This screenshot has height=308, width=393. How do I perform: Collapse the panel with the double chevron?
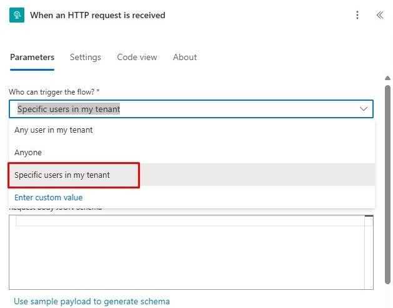click(x=379, y=15)
